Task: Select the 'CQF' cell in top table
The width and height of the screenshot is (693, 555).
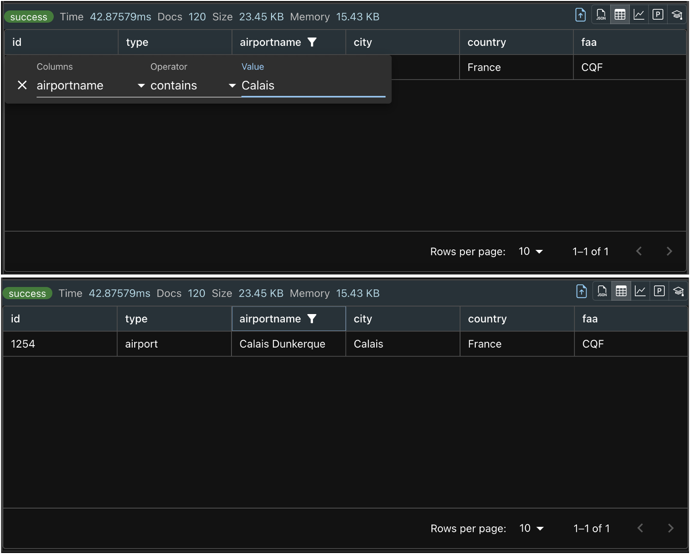Action: coord(630,67)
